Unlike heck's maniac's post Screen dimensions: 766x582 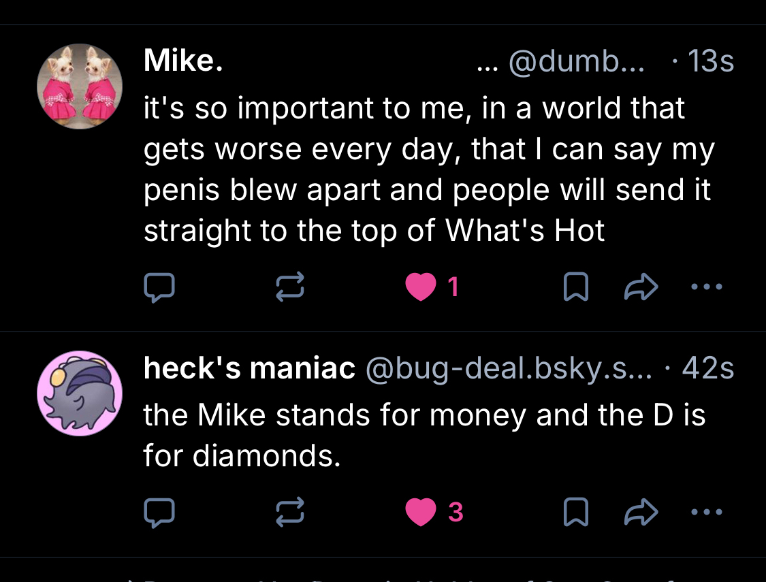[x=421, y=513]
